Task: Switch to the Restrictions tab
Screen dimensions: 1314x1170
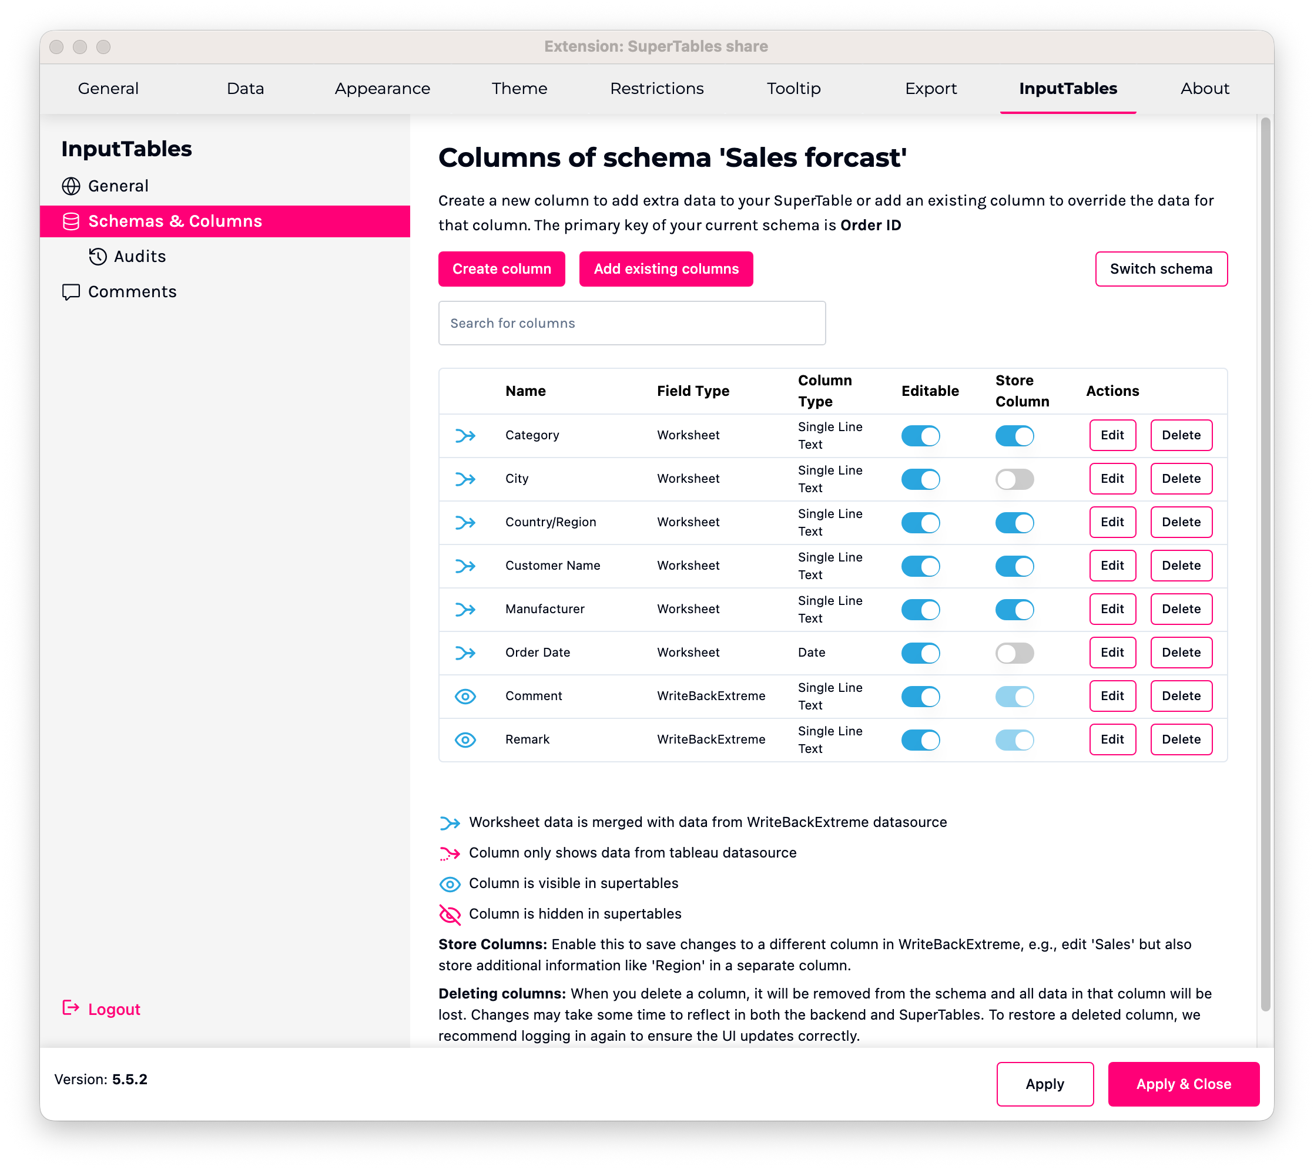Action: pos(656,89)
